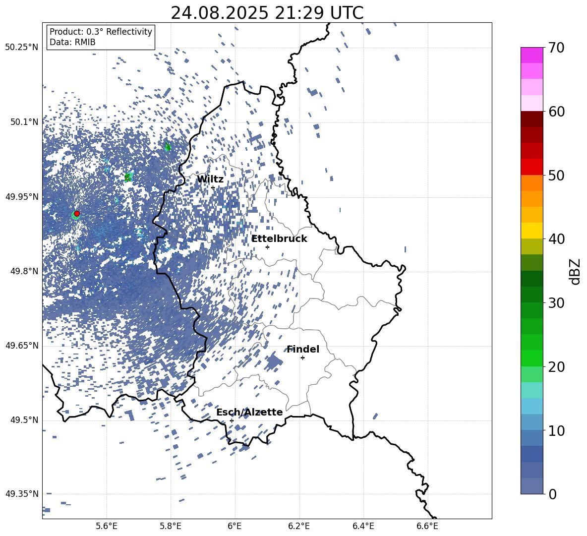Click the 49.35°N latitude label
Image resolution: width=587 pixels, height=536 pixels.
tap(22, 494)
